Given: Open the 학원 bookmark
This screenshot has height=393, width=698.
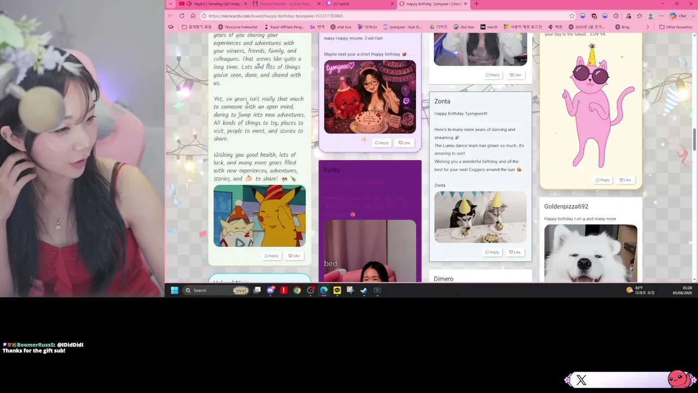Looking at the screenshot, I should (x=555, y=27).
